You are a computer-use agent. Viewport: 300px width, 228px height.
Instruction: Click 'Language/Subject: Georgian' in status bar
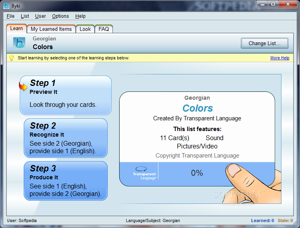(153, 221)
